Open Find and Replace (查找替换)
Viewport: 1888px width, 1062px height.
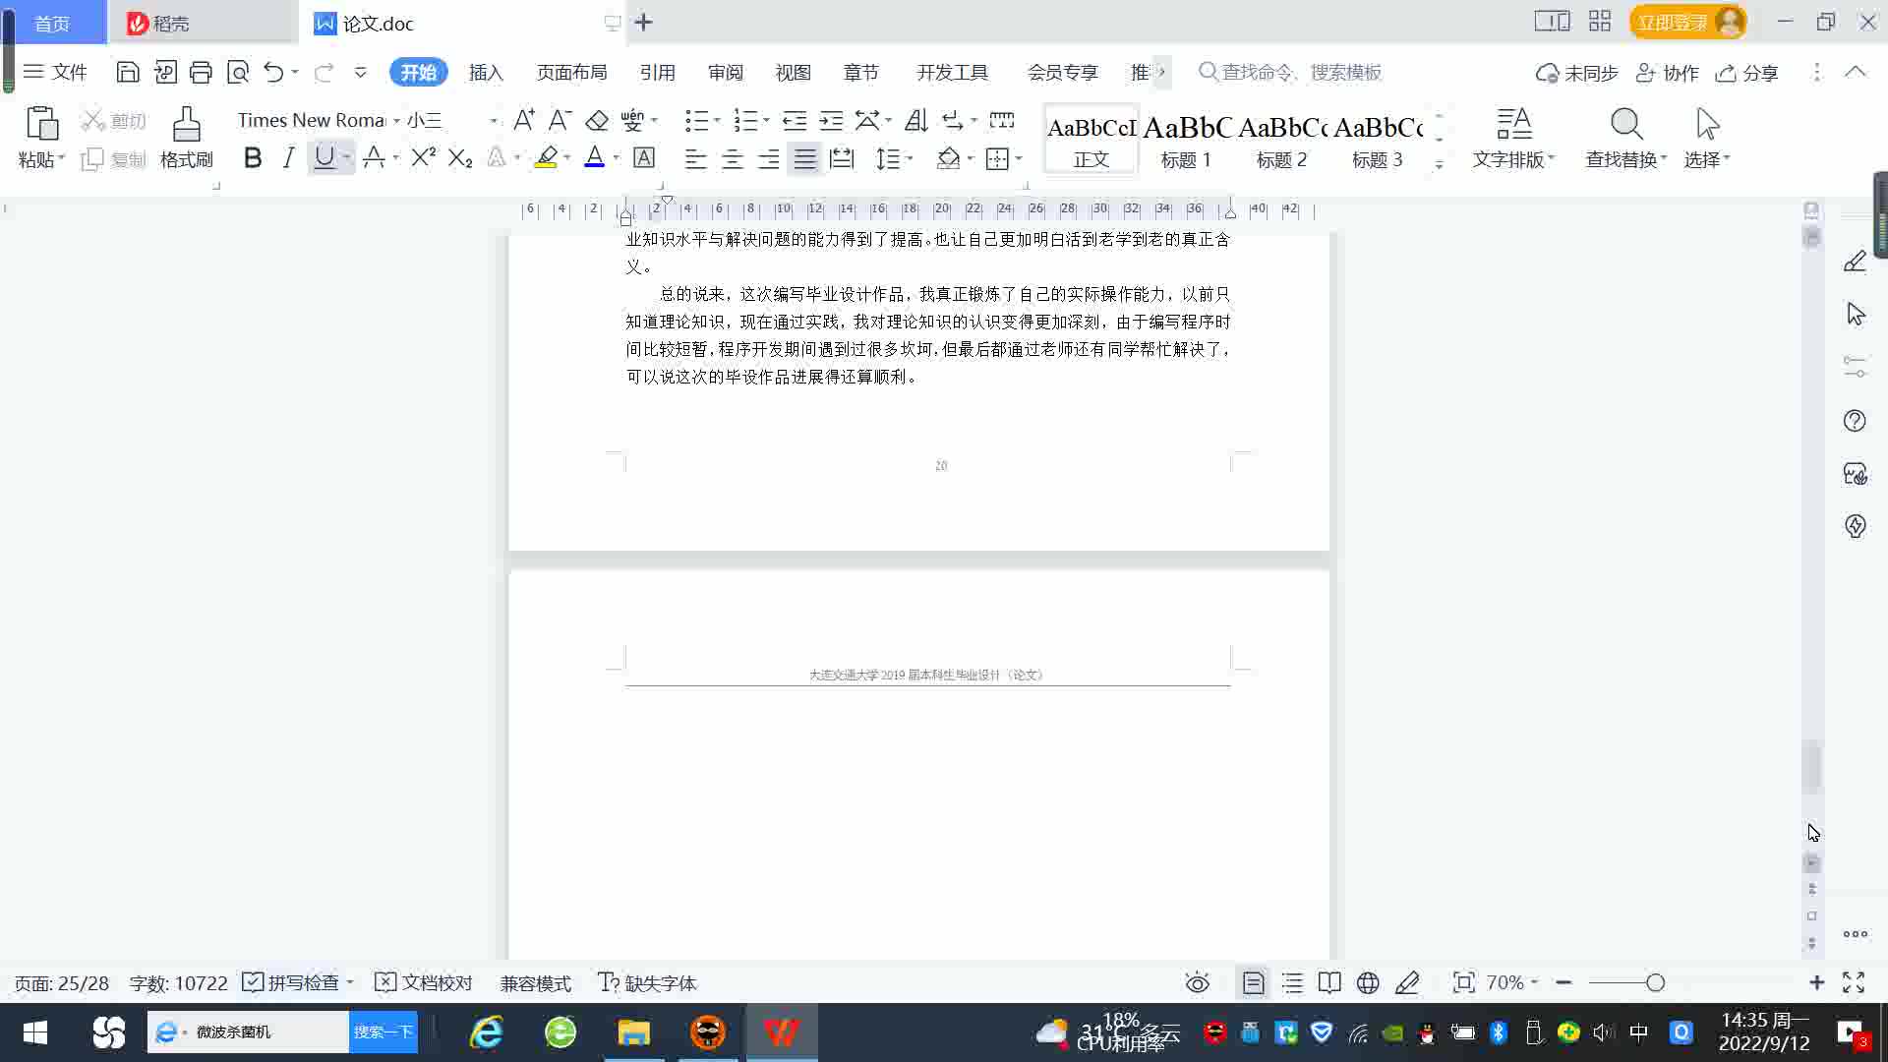(x=1625, y=138)
